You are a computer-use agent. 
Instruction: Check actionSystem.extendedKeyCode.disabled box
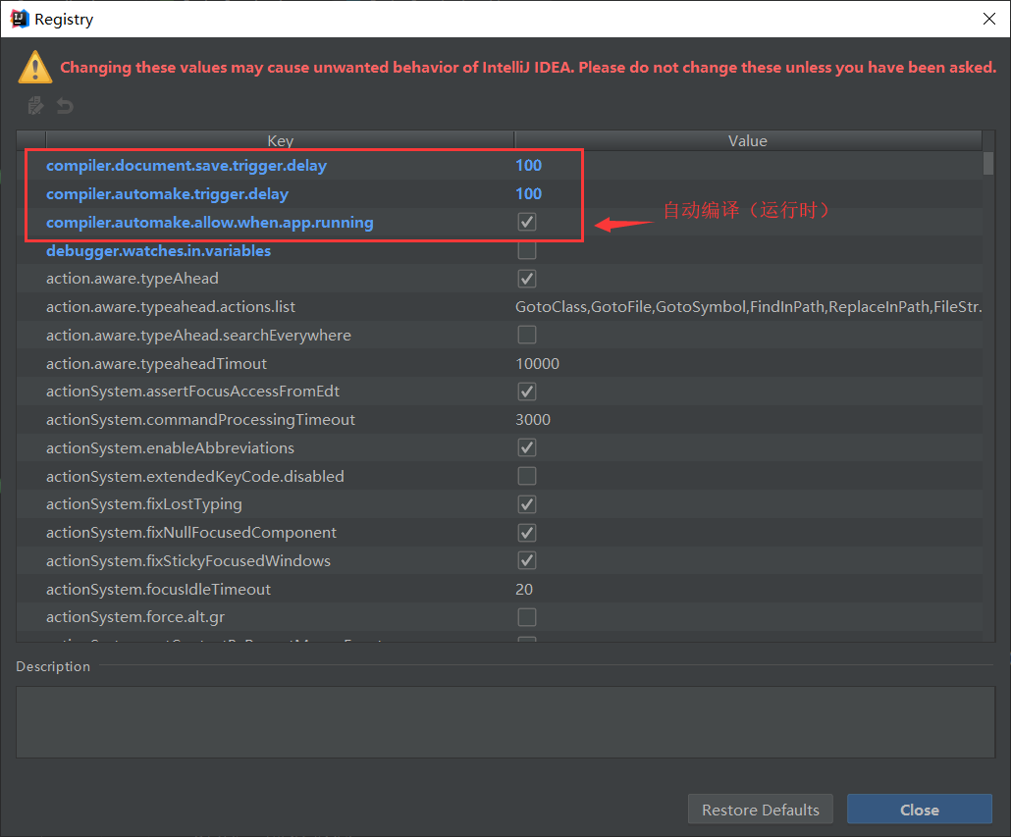(527, 476)
